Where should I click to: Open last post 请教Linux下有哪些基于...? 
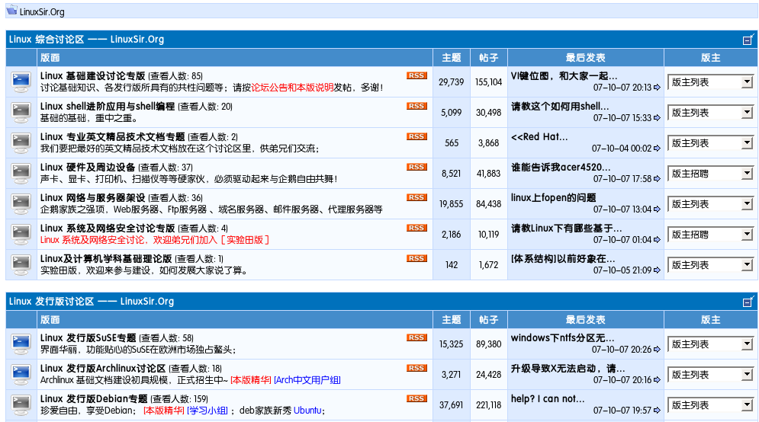click(567, 229)
